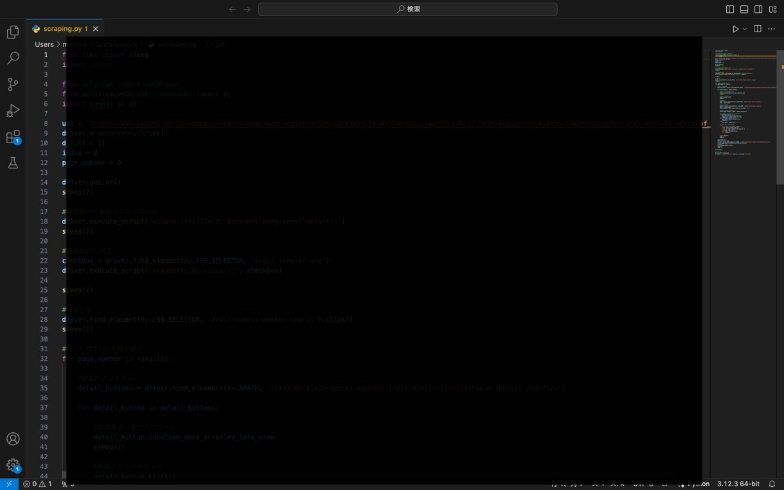784x490 pixels.
Task: Open the Customize Layout button
Action: coord(772,9)
